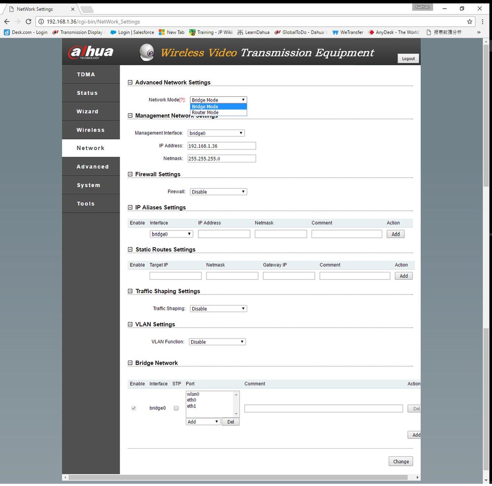The image size is (492, 486).
Task: Open TDMA menu page
Action: pyautogui.click(x=91, y=74)
